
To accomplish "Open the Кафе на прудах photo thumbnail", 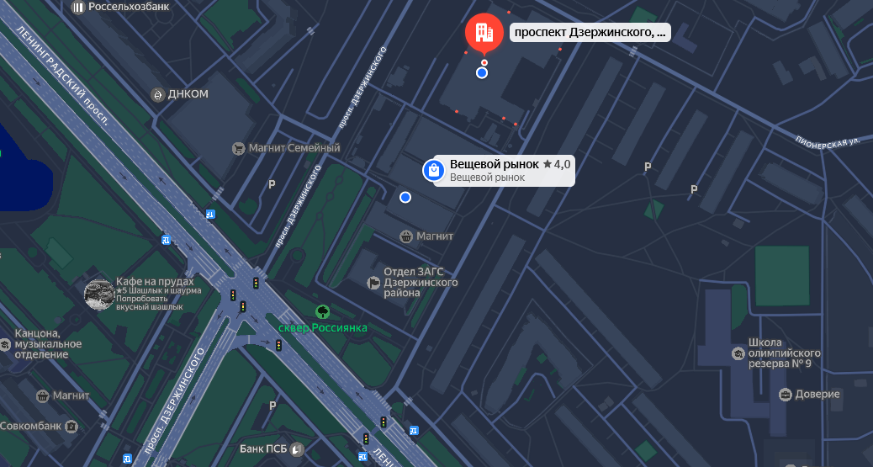I will point(99,295).
